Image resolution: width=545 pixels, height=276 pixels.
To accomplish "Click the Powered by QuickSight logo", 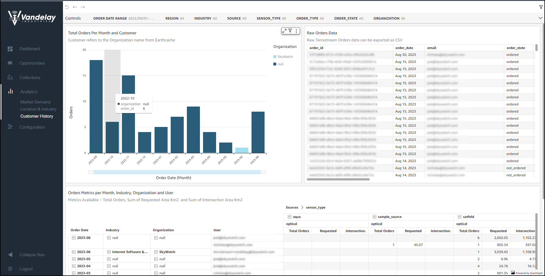I will (x=527, y=273).
